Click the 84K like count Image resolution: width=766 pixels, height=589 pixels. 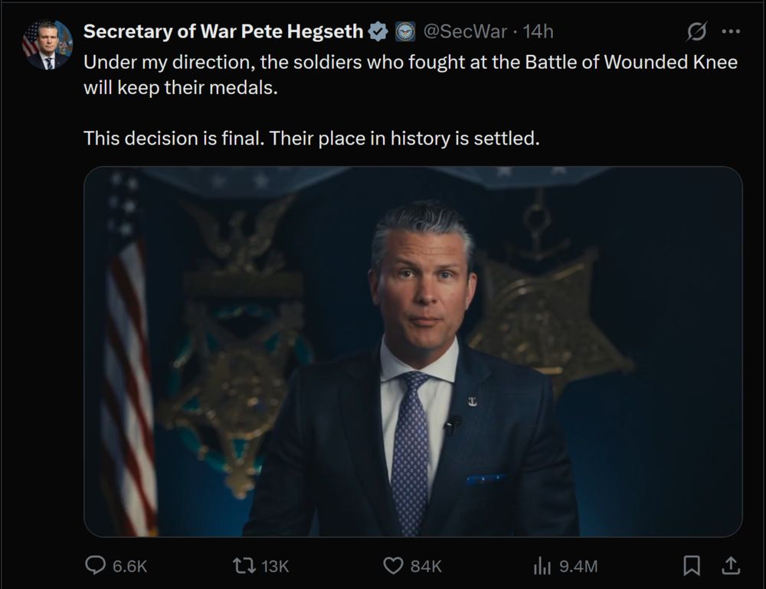[x=426, y=566]
